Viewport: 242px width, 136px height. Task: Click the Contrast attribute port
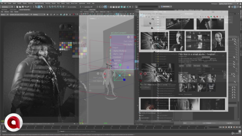pos(110,57)
